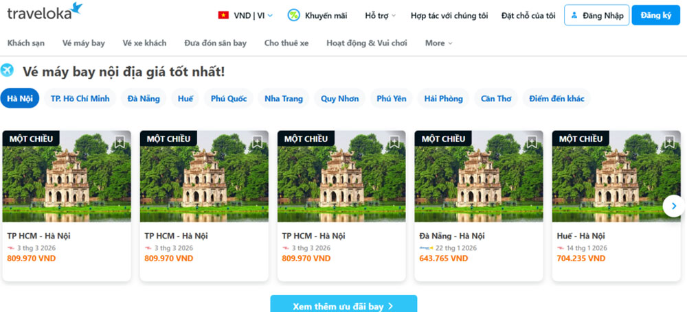Open the VND | VI currency language dropdown
The image size is (687, 312).
pyautogui.click(x=245, y=15)
